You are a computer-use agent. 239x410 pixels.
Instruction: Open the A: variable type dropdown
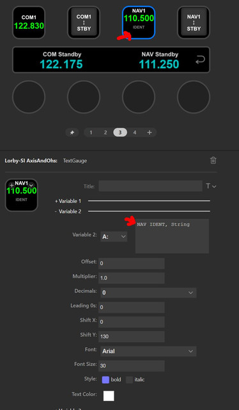click(x=114, y=236)
